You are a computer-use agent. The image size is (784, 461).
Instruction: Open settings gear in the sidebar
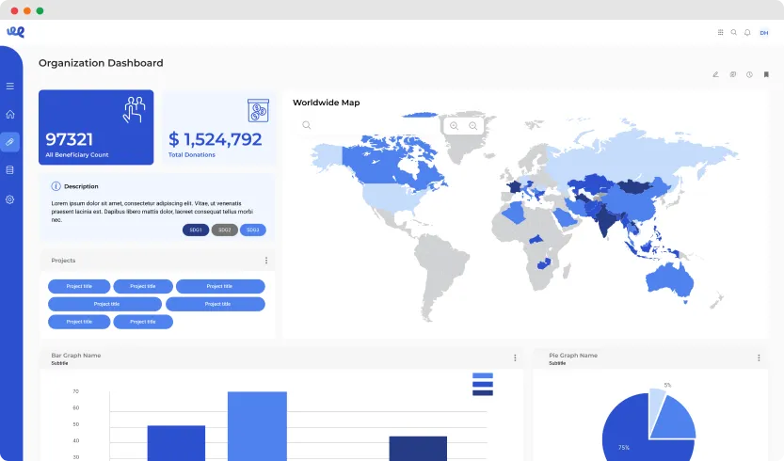tap(10, 199)
